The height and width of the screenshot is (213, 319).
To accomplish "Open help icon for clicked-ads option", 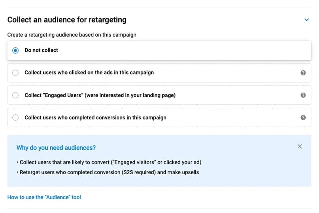I will [x=303, y=73].
